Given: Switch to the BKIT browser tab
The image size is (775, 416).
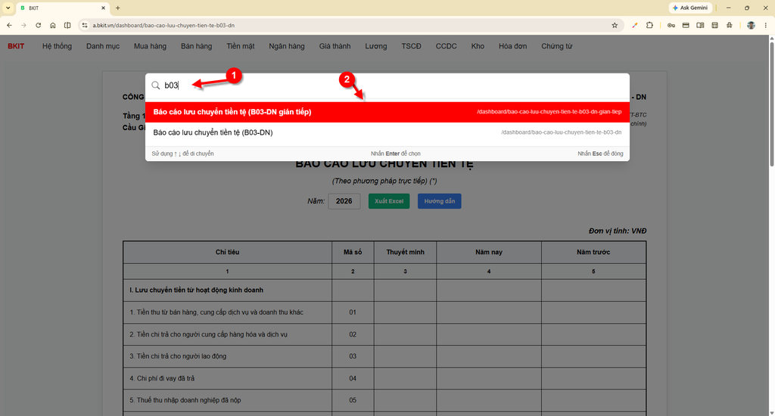Looking at the screenshot, I should click(x=62, y=8).
